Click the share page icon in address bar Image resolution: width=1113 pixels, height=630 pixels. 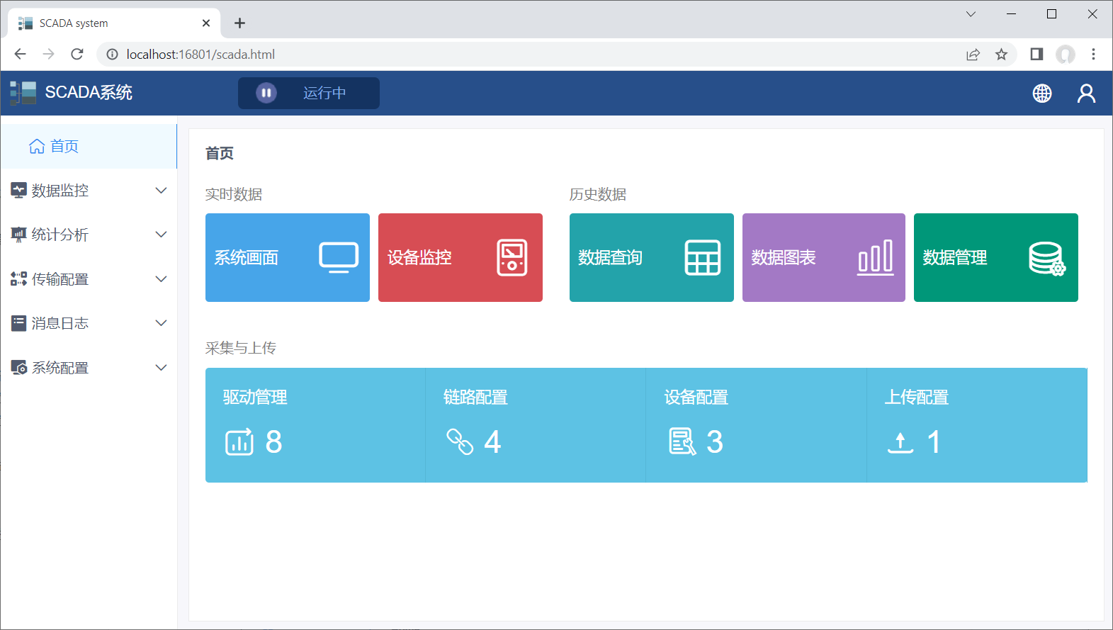[x=973, y=55]
